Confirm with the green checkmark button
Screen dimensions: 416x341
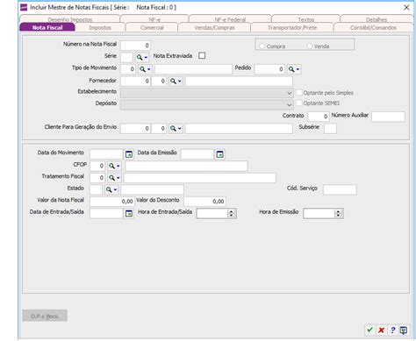[369, 330]
